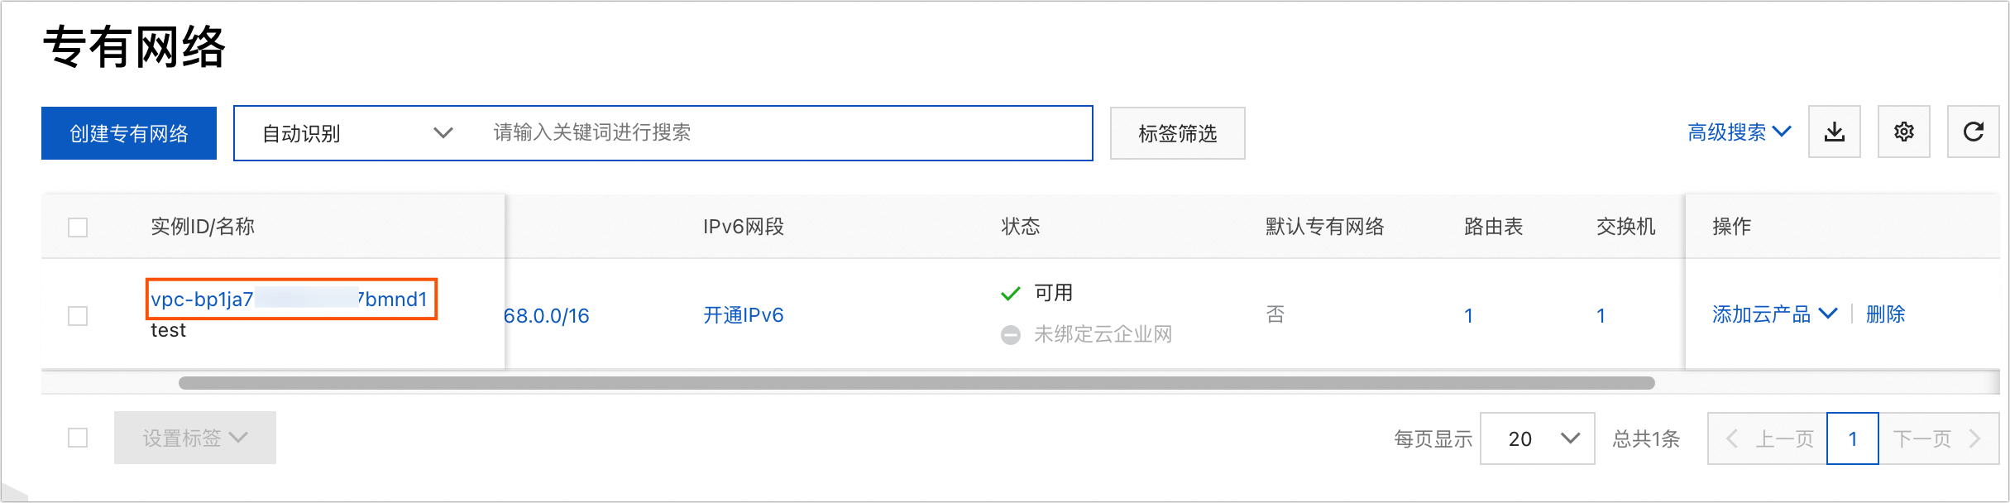Viewport: 2010px width, 503px height.
Task: Open the per-page 20 dropdown
Action: [x=1537, y=438]
